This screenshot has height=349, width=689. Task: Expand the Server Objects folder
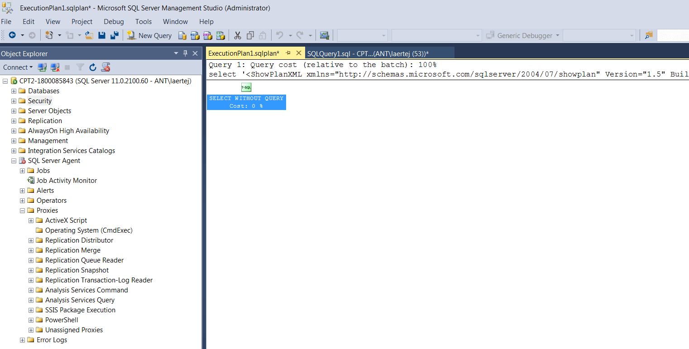click(14, 111)
